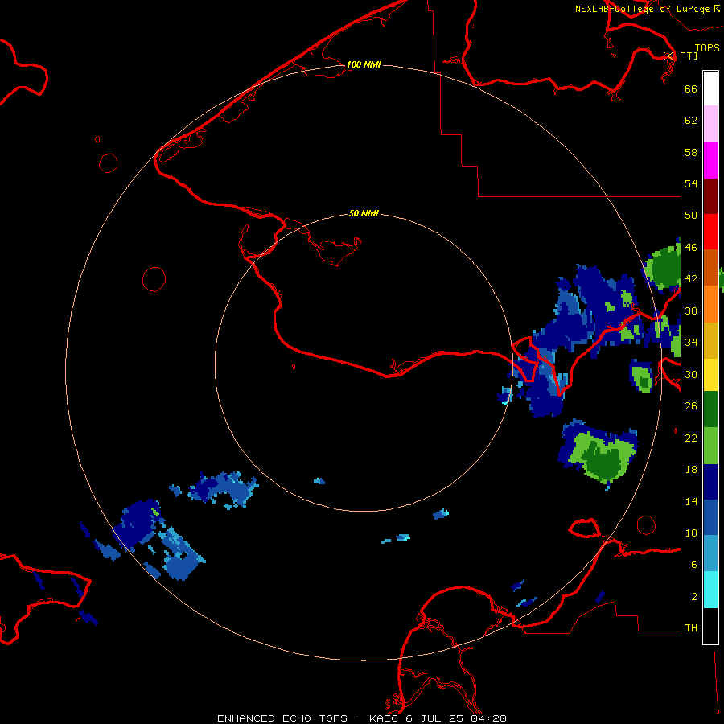
Task: Click the black TH legend swatch
Action: [x=710, y=626]
